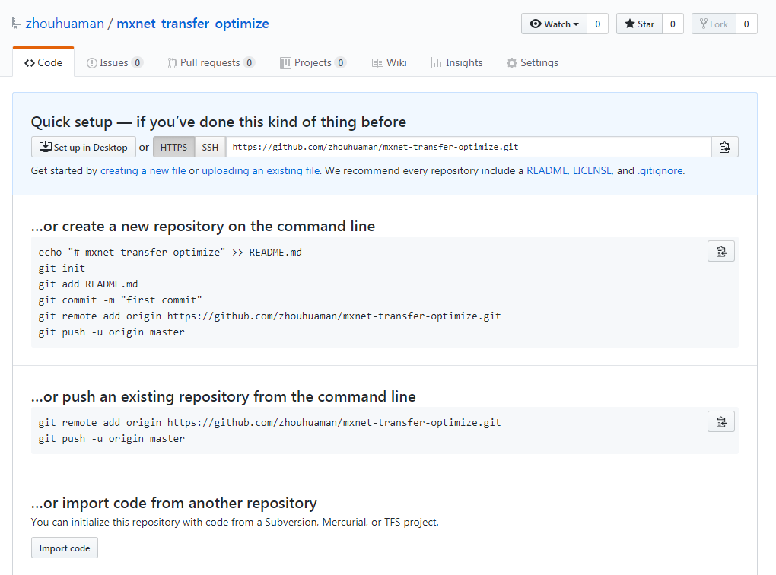Click the Fork button
The image size is (776, 575).
coord(714,24)
